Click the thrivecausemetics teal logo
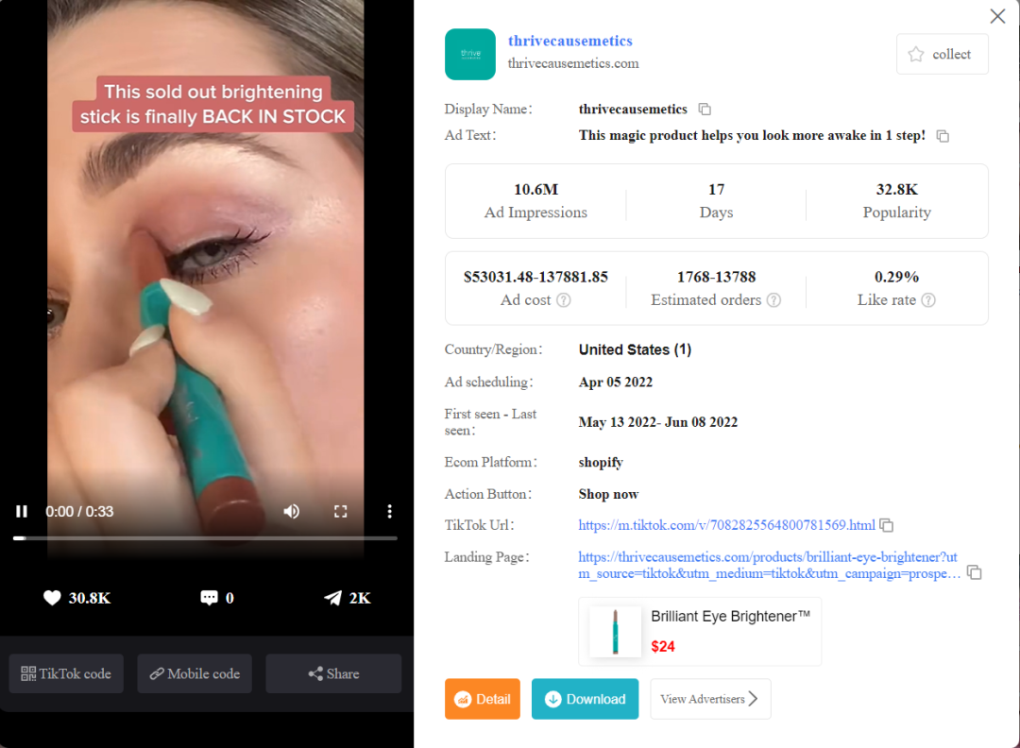This screenshot has height=748, width=1020. pos(470,54)
